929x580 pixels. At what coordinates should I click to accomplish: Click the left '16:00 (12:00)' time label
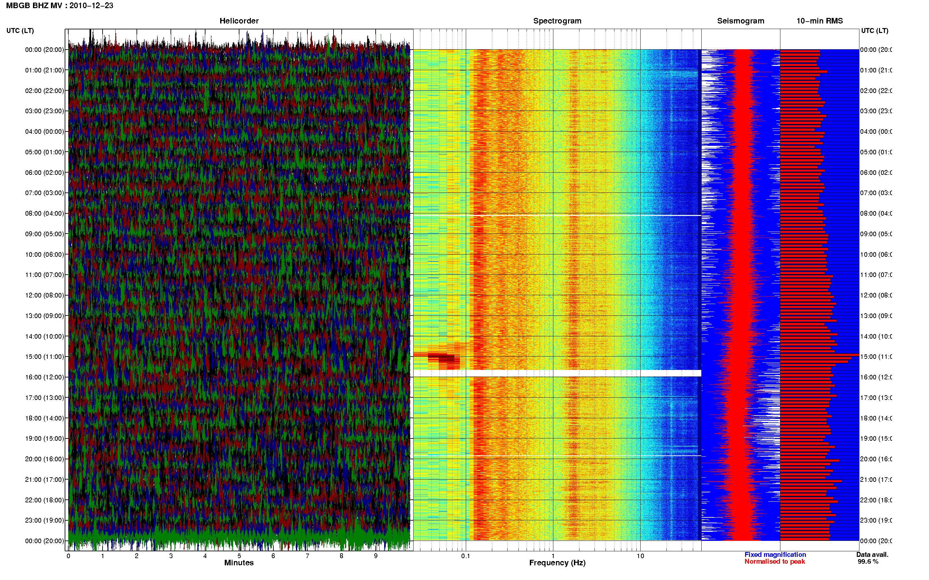point(44,377)
